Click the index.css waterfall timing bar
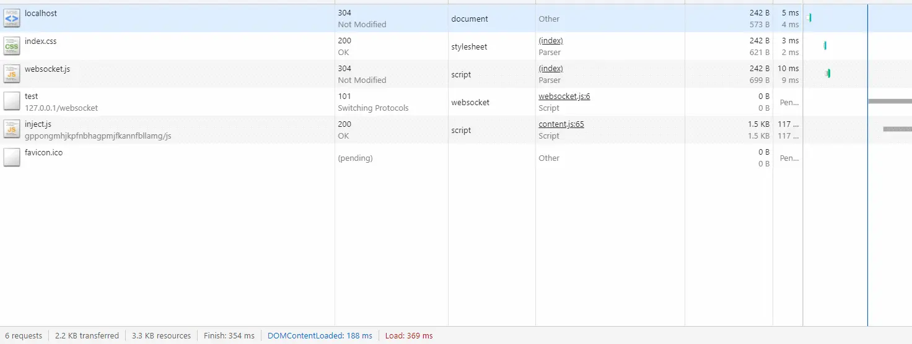 pos(825,46)
